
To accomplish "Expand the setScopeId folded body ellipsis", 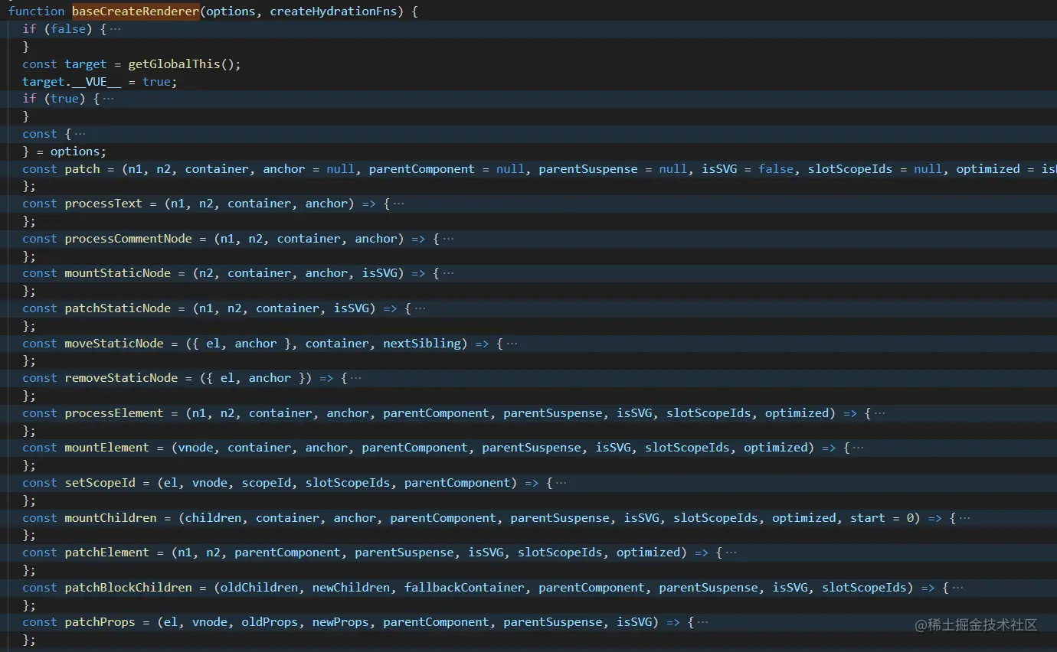I will point(561,483).
